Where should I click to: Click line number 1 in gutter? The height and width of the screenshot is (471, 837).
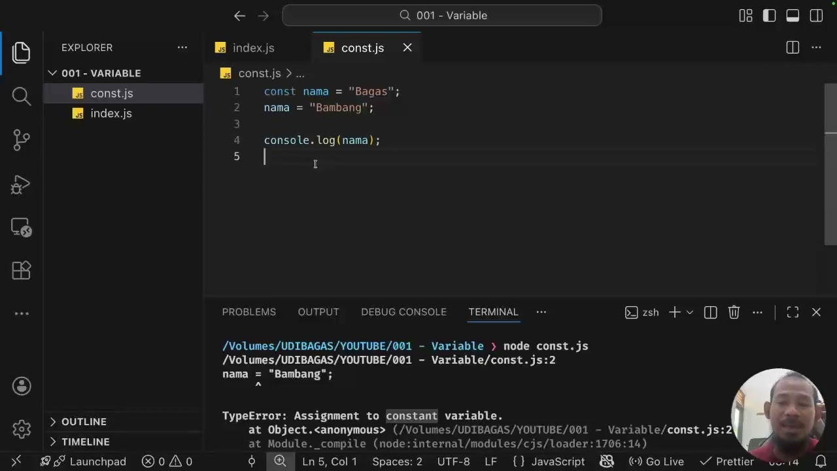237,92
